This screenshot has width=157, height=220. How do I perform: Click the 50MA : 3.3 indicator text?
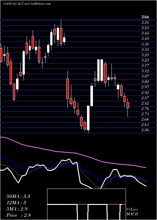18,196
